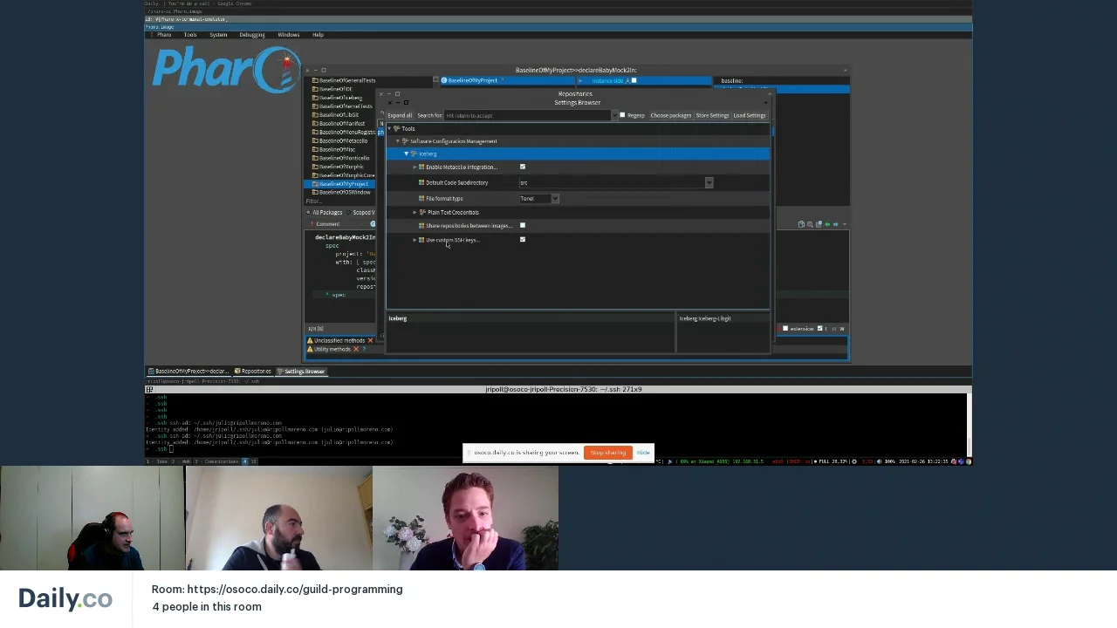Click Unclassified methods warning triangle icon
1117x628 pixels.
pyautogui.click(x=310, y=340)
